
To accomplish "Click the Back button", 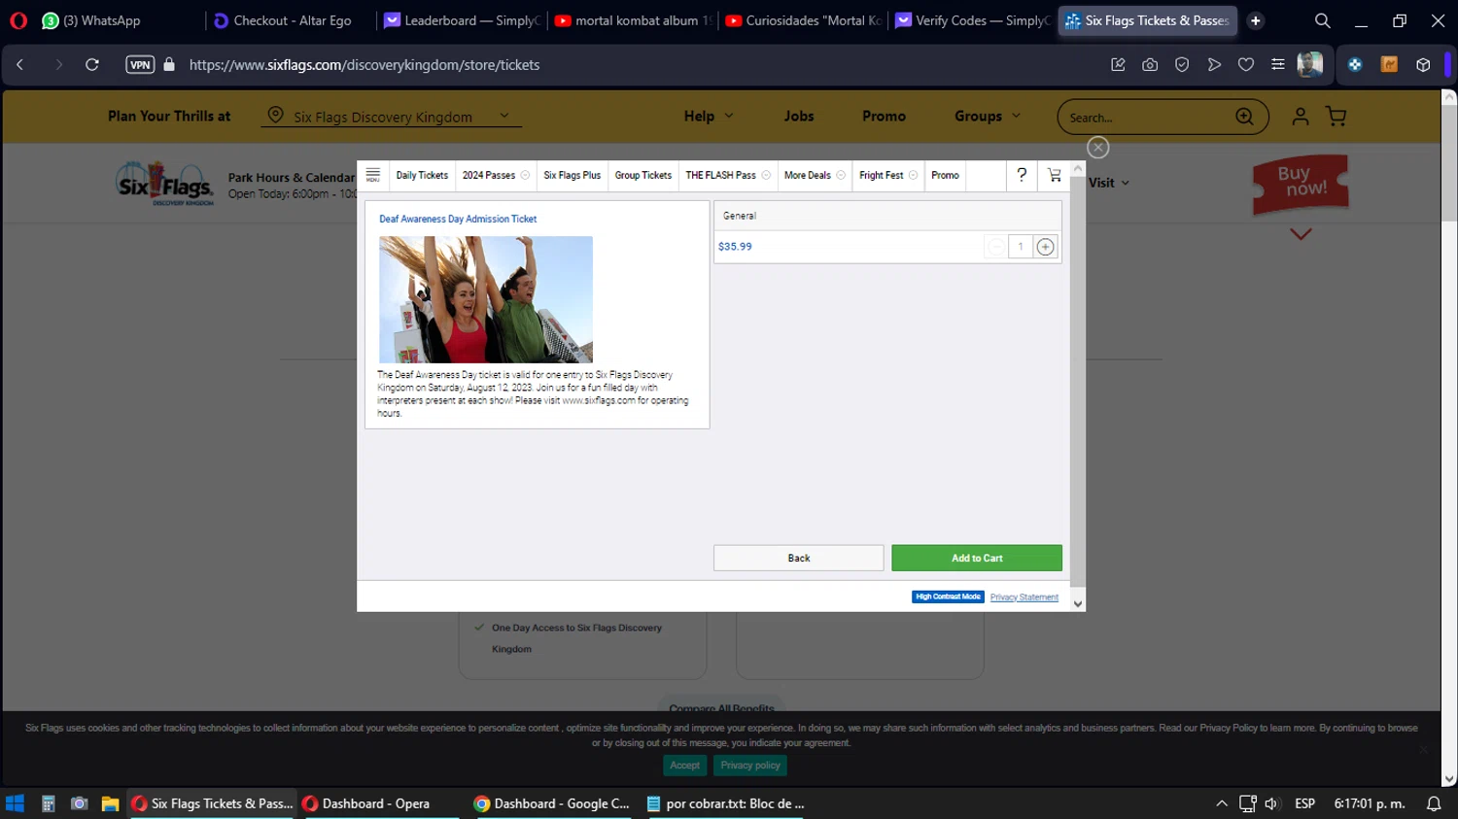I will 798,559.
